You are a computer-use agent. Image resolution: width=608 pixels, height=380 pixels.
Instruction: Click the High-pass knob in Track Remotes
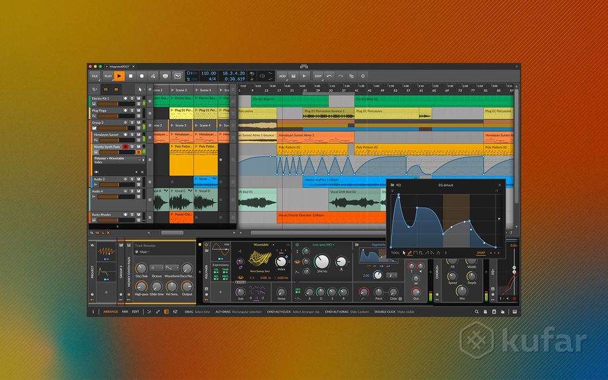pyautogui.click(x=141, y=287)
